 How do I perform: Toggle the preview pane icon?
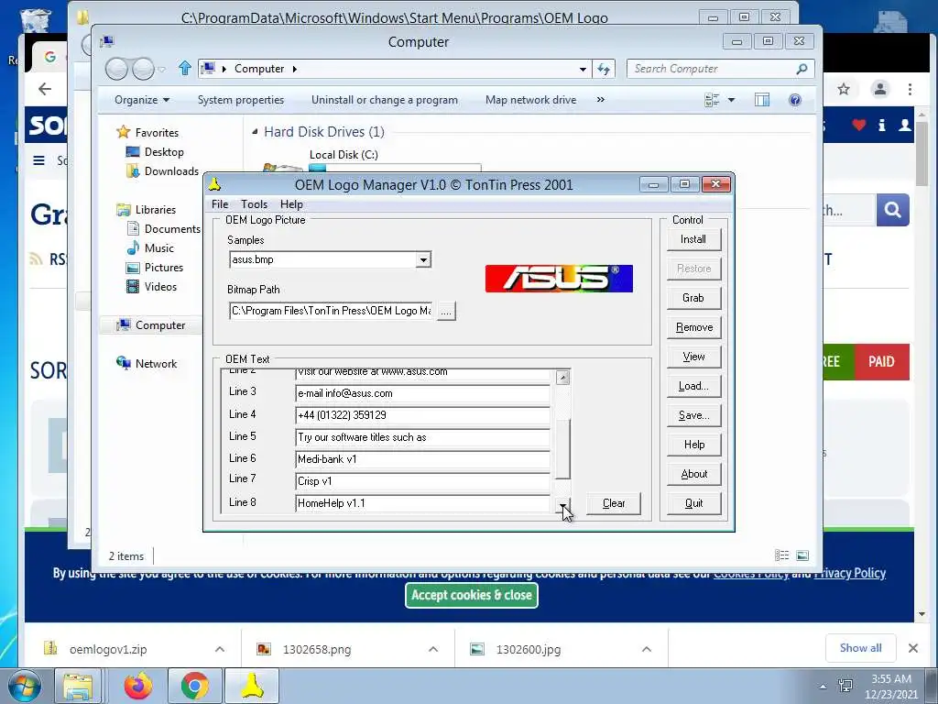pyautogui.click(x=762, y=100)
